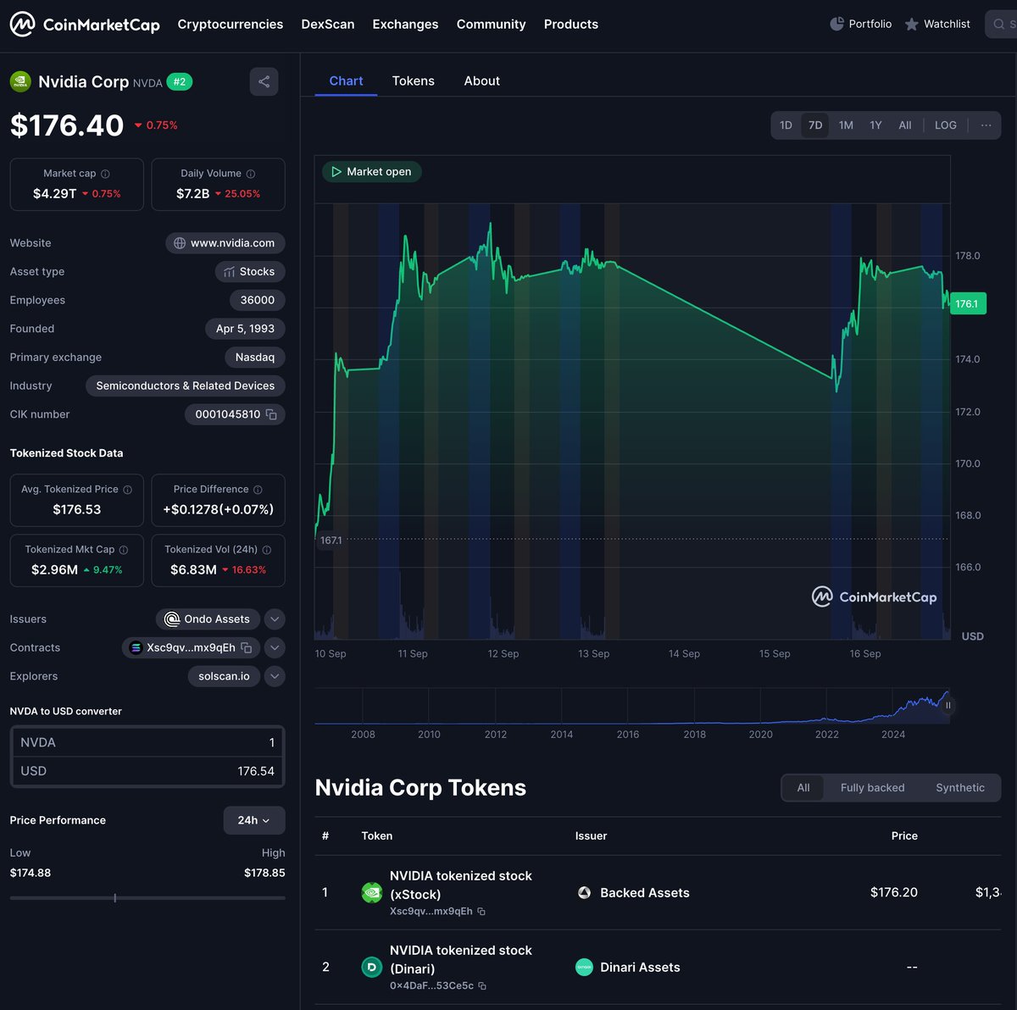Click the share icon button
This screenshot has width=1017, height=1010.
click(x=264, y=81)
